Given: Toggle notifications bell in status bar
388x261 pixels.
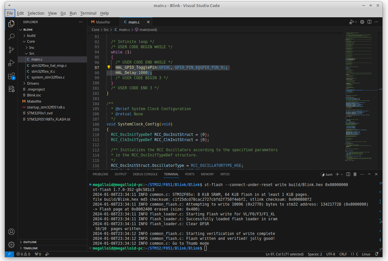Looking at the screenshot, I should point(377,254).
